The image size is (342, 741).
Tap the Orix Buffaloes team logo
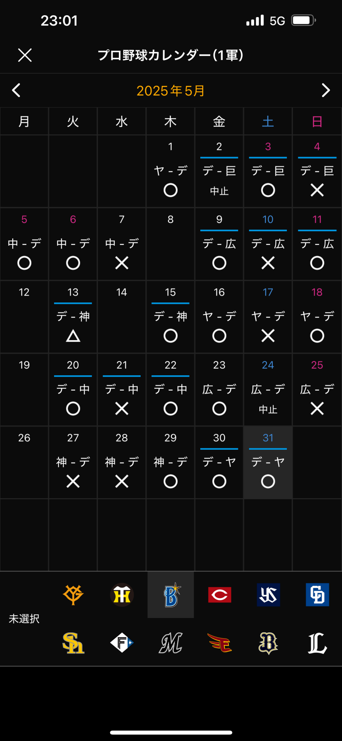268,643
